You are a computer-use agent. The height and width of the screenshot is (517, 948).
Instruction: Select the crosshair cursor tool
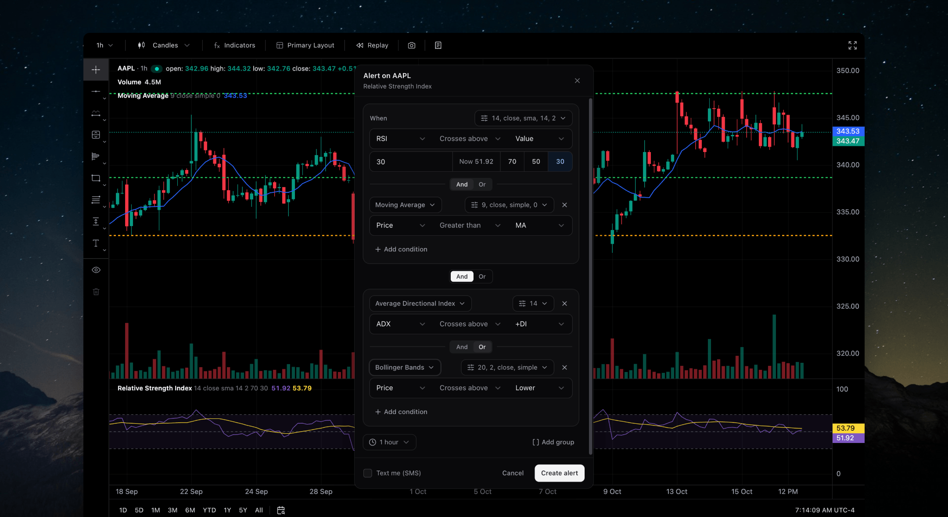coord(96,70)
